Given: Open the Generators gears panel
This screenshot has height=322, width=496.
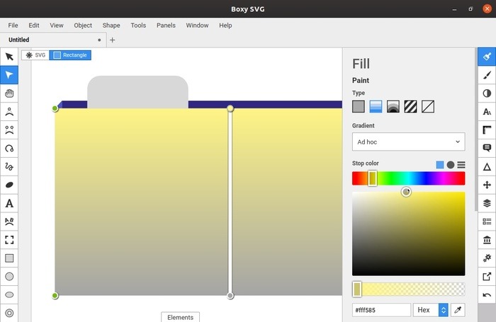Looking at the screenshot, I should coord(487,258).
